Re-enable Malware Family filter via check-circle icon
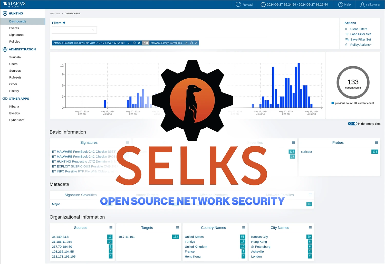 pyautogui.click(x=191, y=43)
